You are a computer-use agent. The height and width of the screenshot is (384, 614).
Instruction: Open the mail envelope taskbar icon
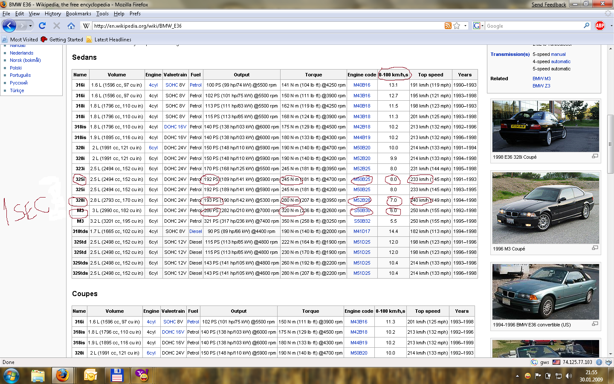(90, 376)
